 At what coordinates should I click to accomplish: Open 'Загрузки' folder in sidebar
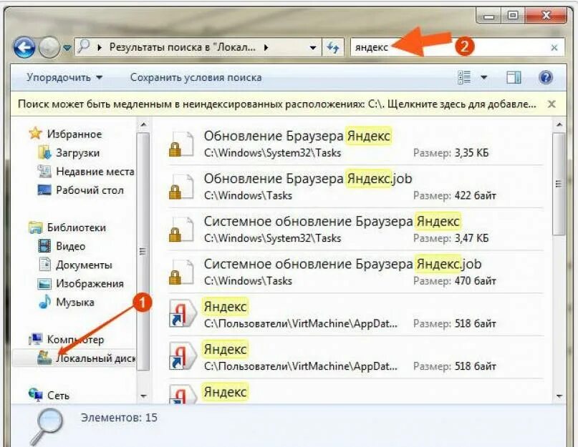point(78,153)
